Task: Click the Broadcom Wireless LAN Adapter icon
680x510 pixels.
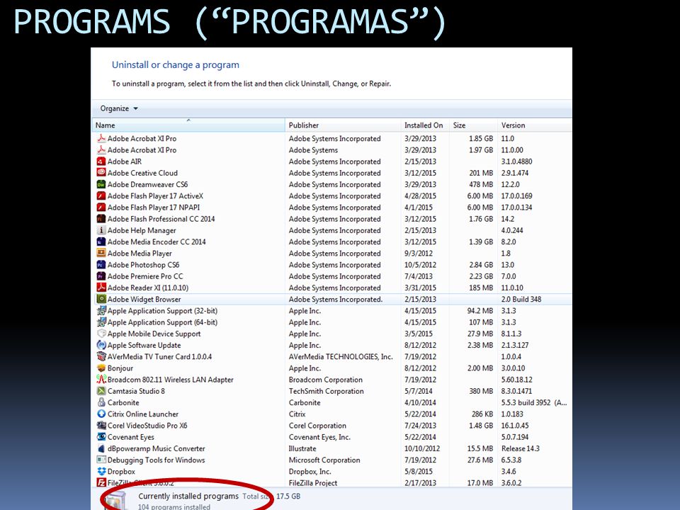Action: [x=101, y=380]
